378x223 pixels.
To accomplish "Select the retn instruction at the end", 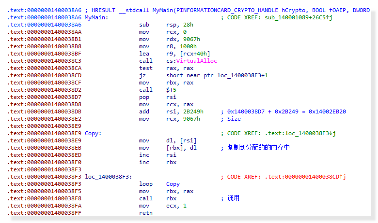I will [x=145, y=213].
